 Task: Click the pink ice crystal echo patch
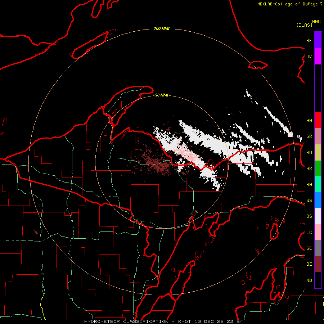pos(187,153)
